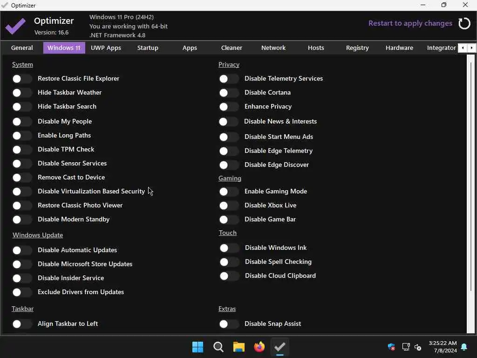
Task: Toggle Disable Game Bar switch
Action: tap(229, 220)
